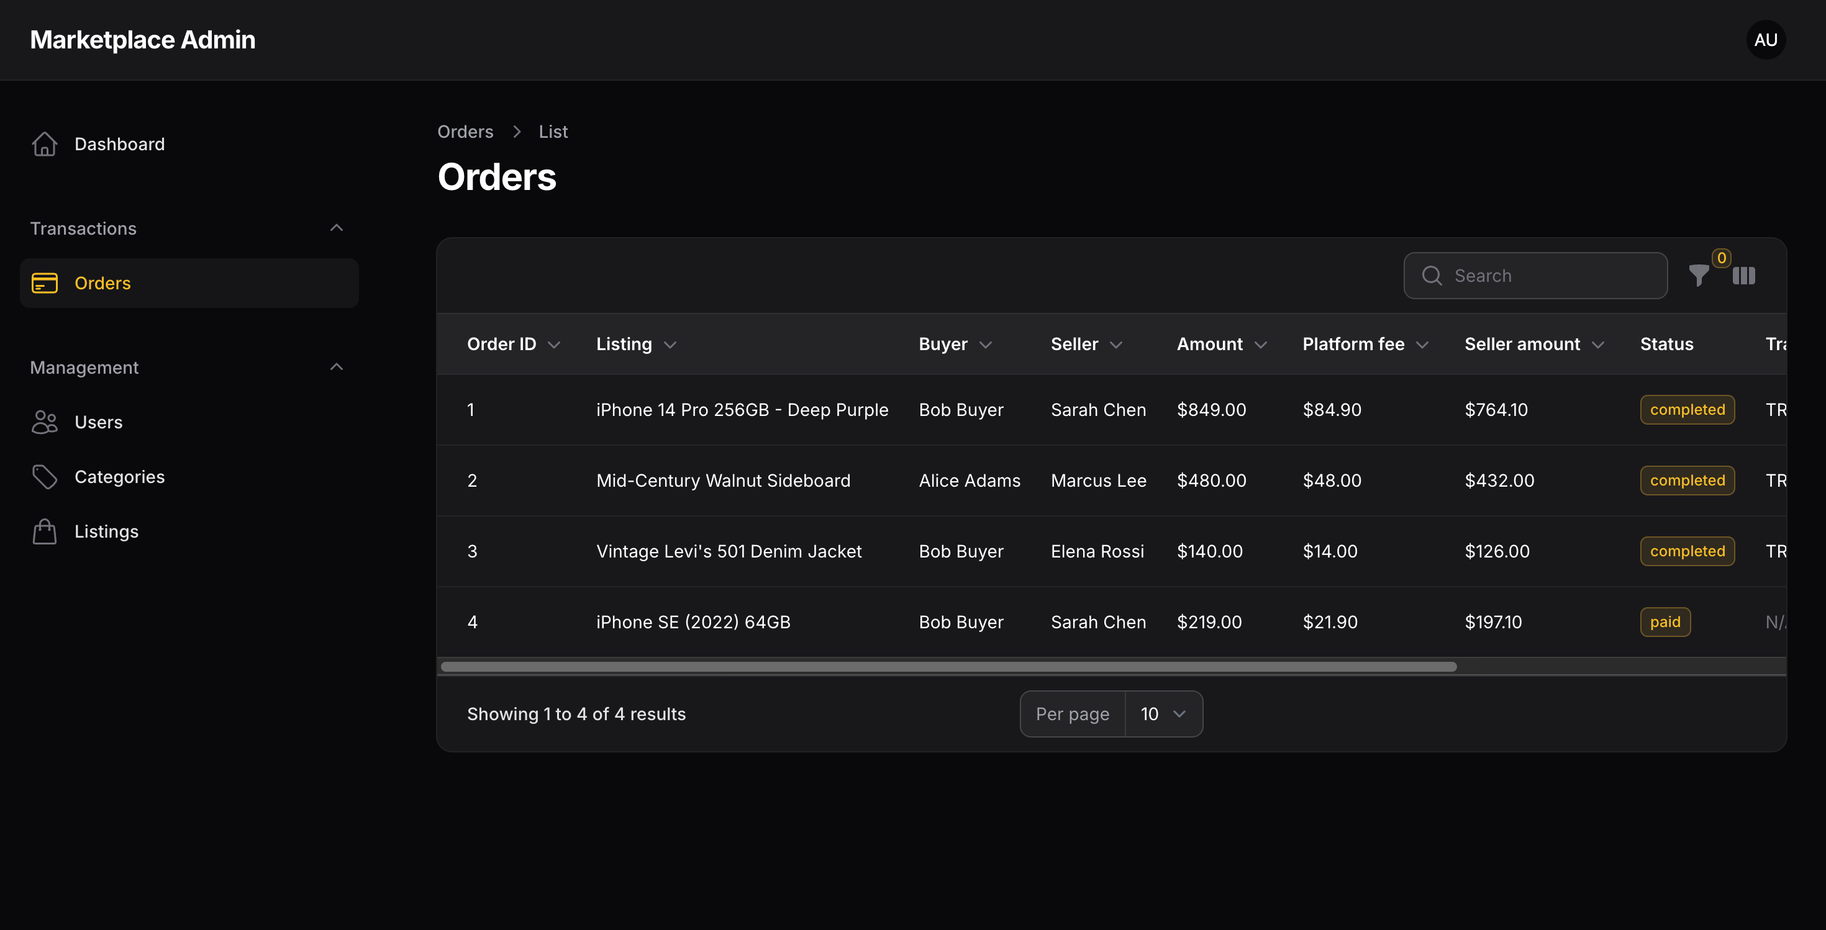Click the $480.00 amount cell

1211,481
